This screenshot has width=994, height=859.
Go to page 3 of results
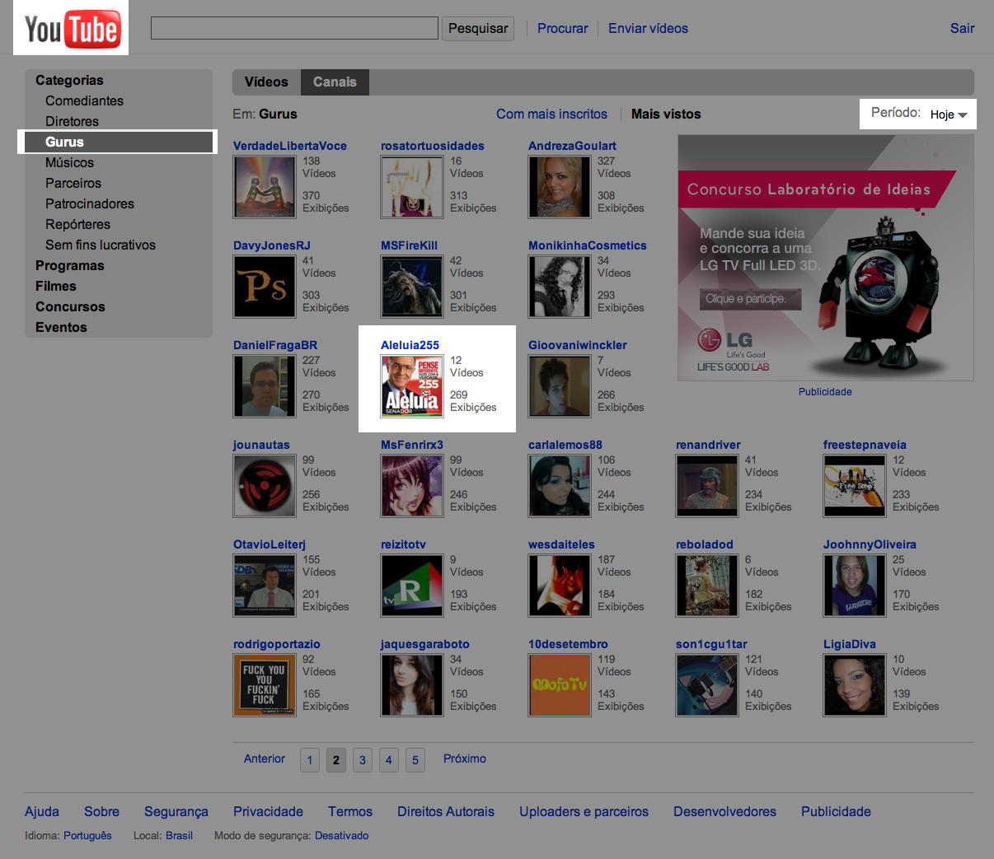[x=363, y=759]
